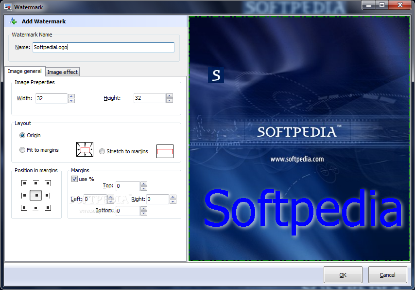Image resolution: width=415 pixels, height=290 pixels.
Task: Decrease the Width value
Action: (71, 101)
